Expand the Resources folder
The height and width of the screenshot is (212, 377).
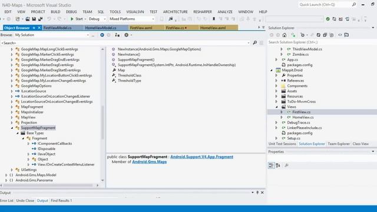tap(276, 97)
